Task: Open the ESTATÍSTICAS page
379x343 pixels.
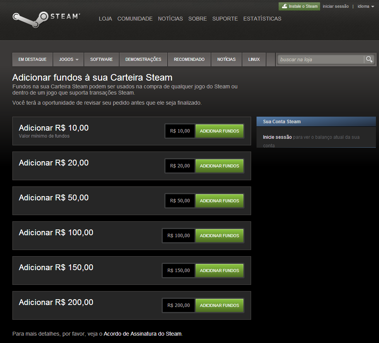Action: coord(262,19)
